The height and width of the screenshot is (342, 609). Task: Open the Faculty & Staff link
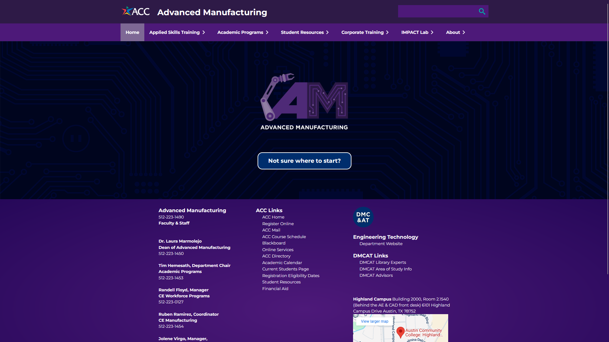click(x=174, y=223)
